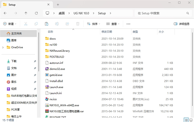Click the Paste clipboard icon
This screenshot has width=194, height=122.
coord(47,24)
